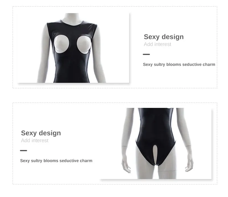Click the short dash under upper "Add interest"
Screen dimensions: 228x197
pos(146,54)
